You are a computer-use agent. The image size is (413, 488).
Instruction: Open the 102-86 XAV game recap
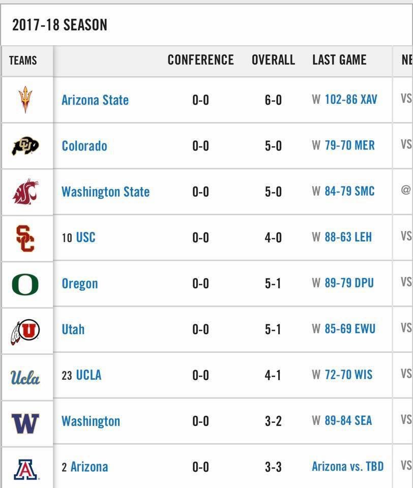[x=351, y=99]
